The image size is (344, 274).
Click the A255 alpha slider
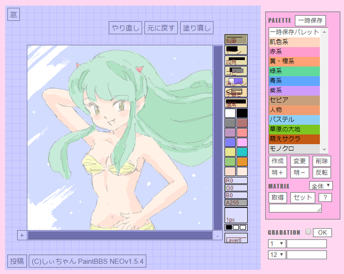tap(236, 203)
